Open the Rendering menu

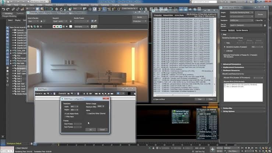[x=85, y=5]
